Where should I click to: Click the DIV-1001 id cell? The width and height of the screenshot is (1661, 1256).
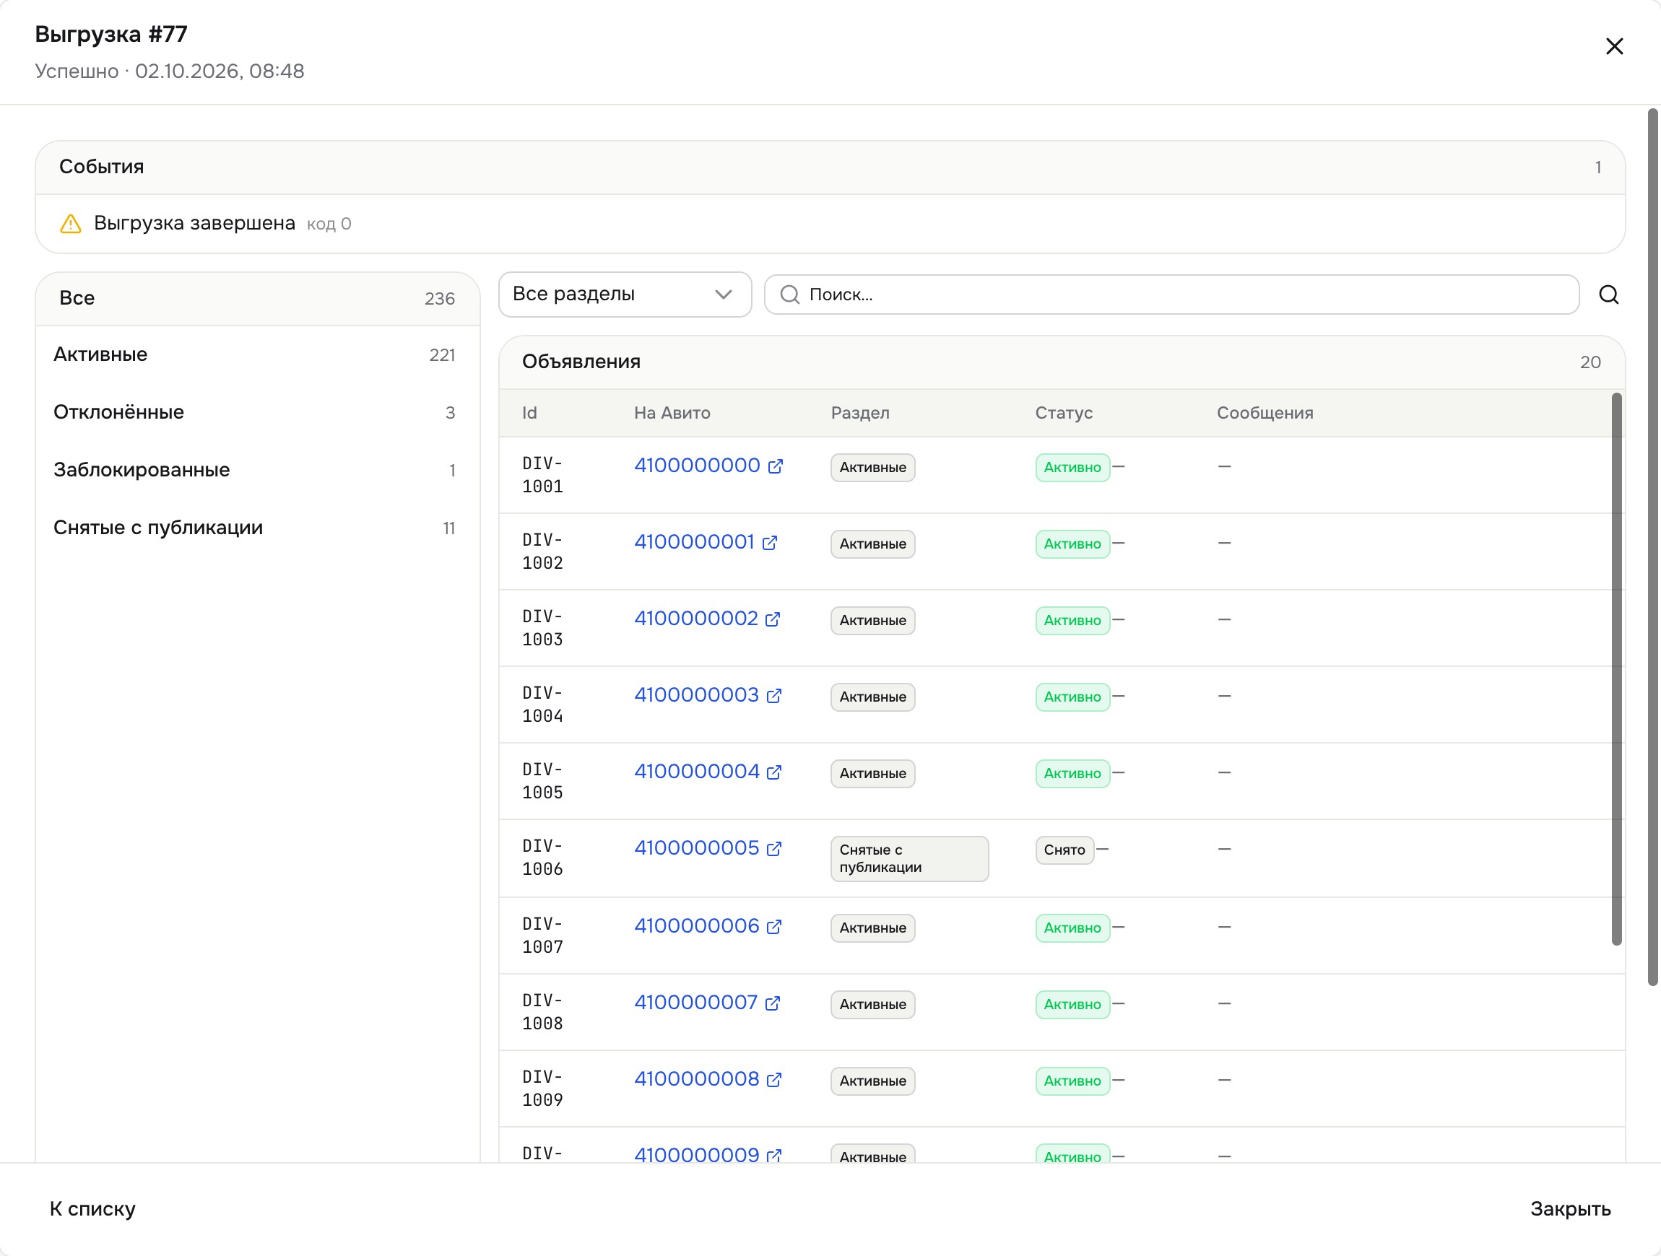tap(543, 475)
